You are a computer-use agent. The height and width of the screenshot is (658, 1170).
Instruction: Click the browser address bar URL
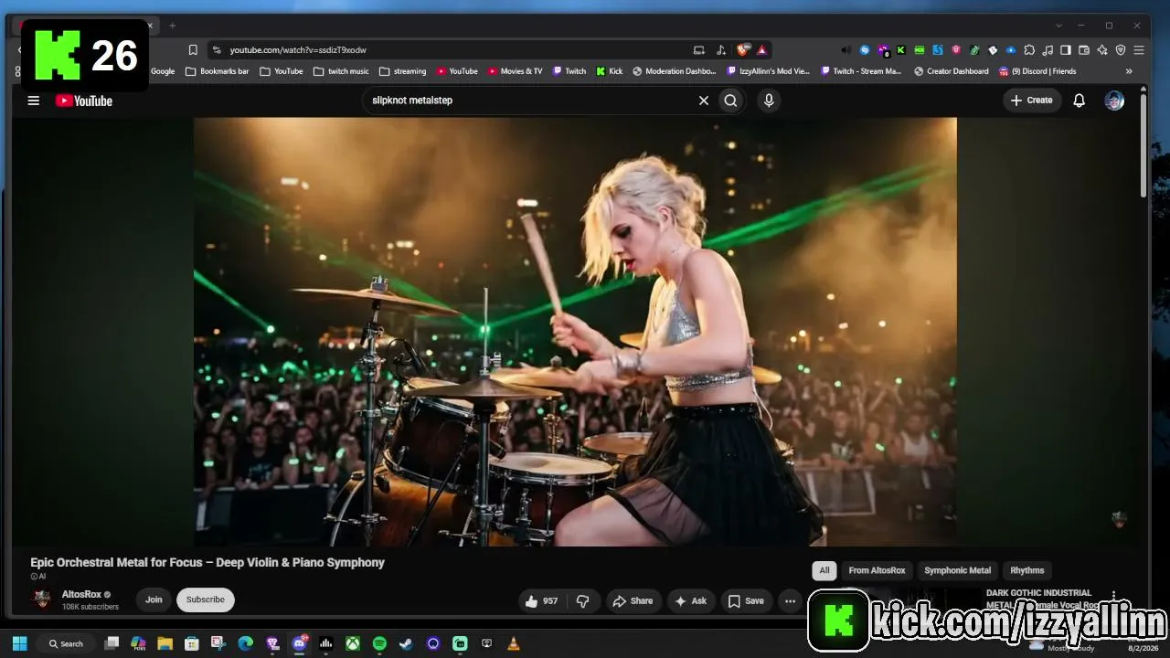tap(298, 50)
